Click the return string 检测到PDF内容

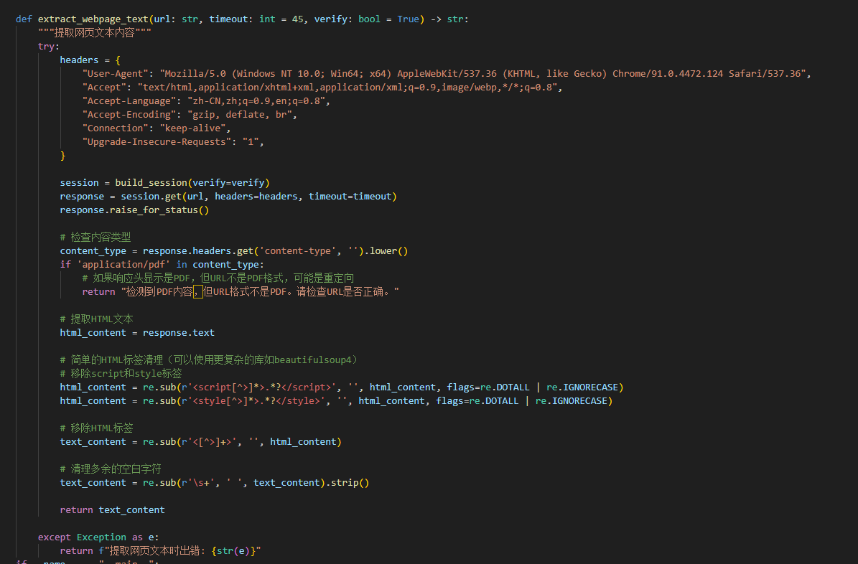[x=260, y=292]
